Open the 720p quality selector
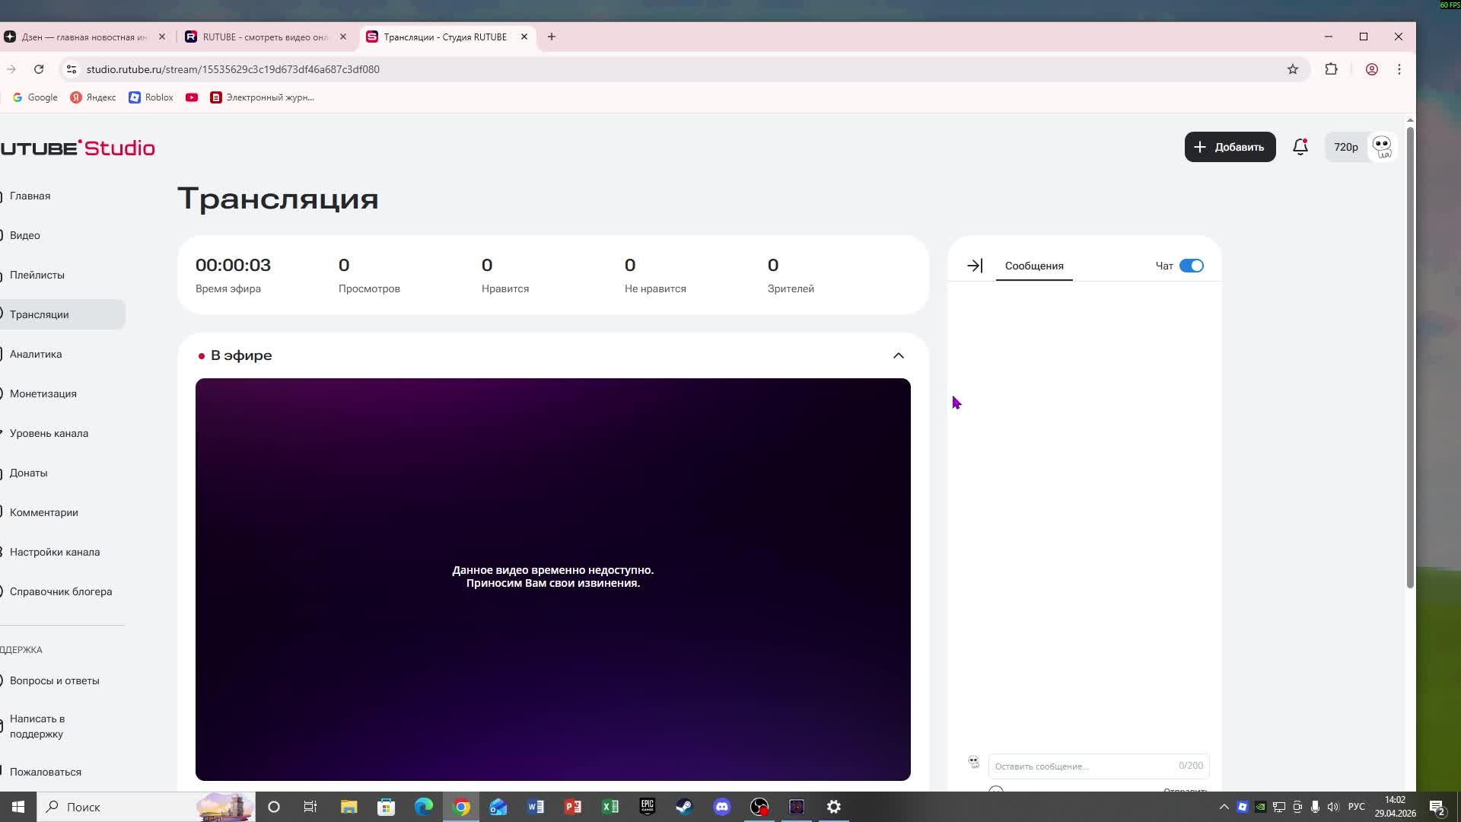 click(x=1345, y=147)
